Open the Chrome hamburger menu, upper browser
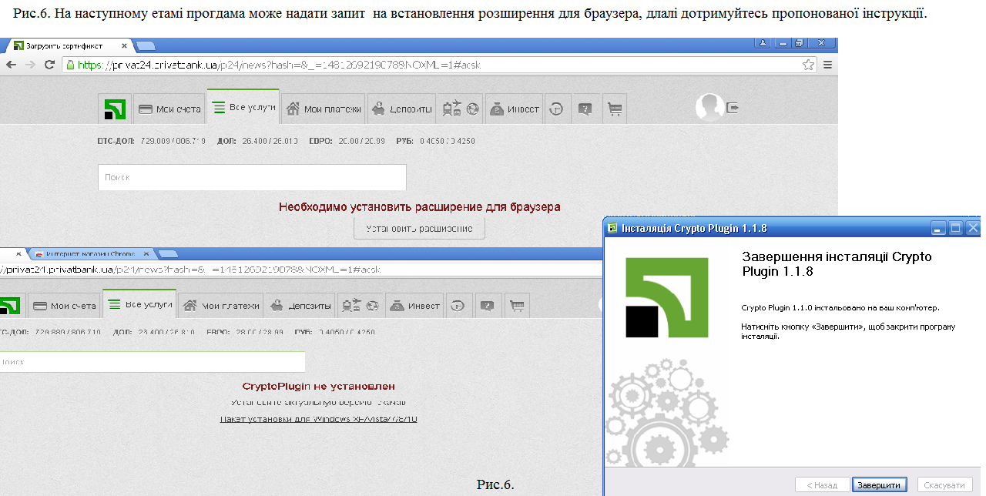Viewport: 986px width, 496px height. (828, 65)
